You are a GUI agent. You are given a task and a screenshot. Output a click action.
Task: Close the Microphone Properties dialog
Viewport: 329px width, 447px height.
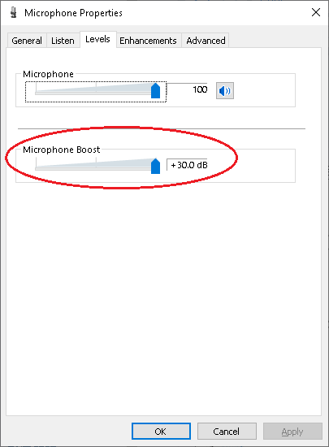tap(316, 12)
